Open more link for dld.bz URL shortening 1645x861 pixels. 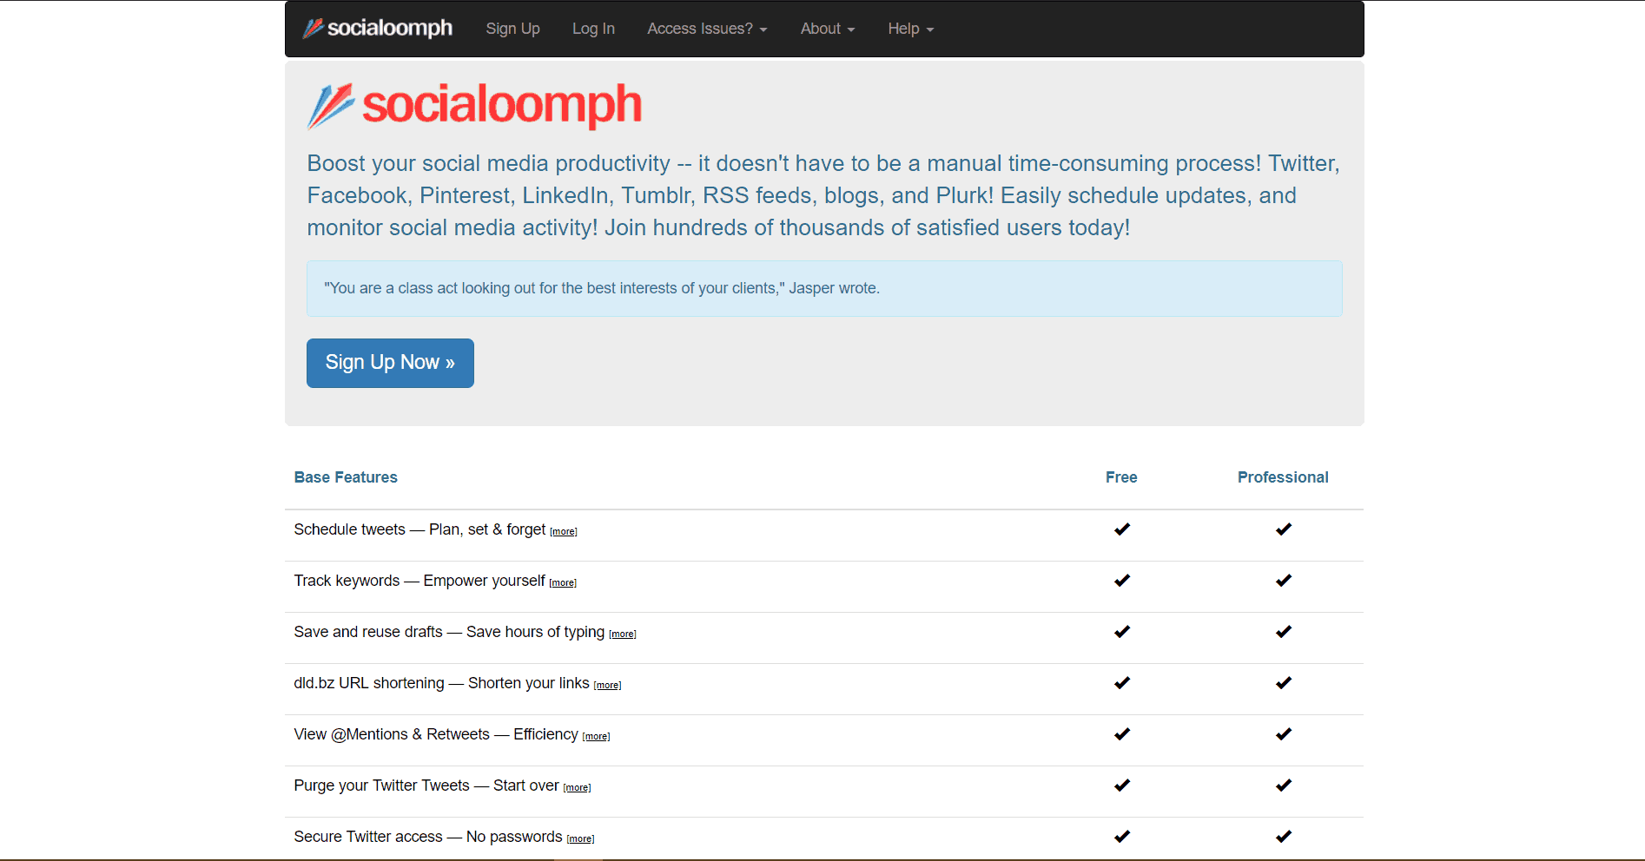(x=607, y=685)
